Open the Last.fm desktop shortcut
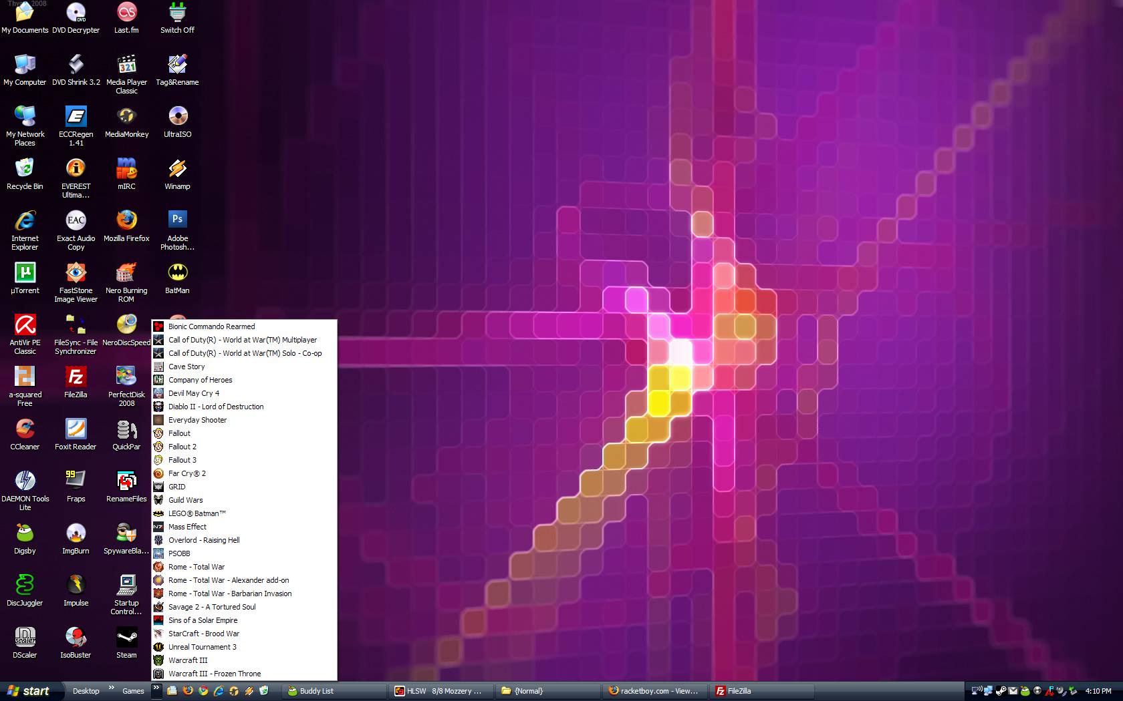1123x701 pixels. click(x=126, y=17)
